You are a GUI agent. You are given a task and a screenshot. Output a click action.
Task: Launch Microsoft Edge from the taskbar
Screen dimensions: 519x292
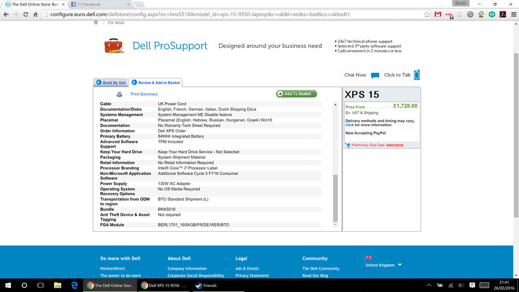[x=75, y=285]
